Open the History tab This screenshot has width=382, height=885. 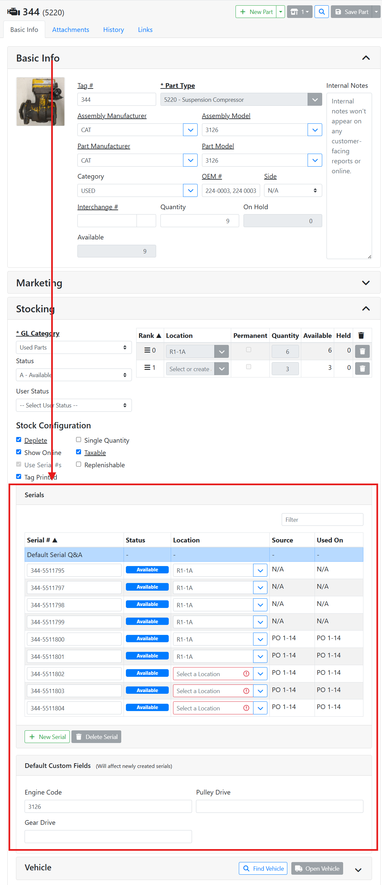[x=113, y=30]
